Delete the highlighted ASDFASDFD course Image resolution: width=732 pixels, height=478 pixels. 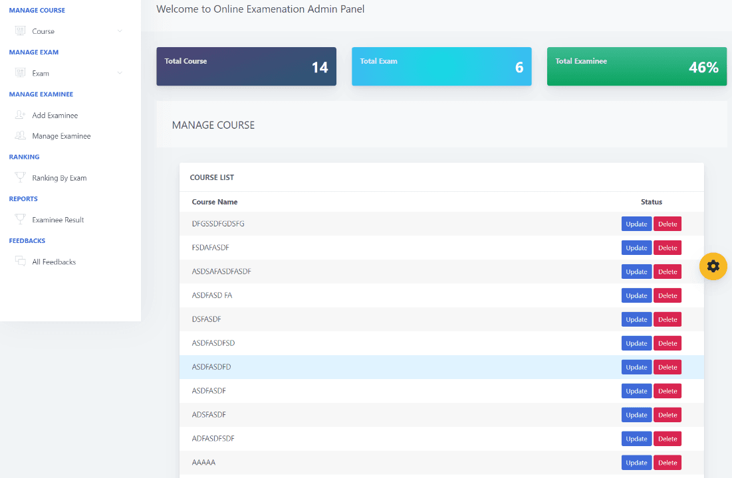(x=668, y=366)
